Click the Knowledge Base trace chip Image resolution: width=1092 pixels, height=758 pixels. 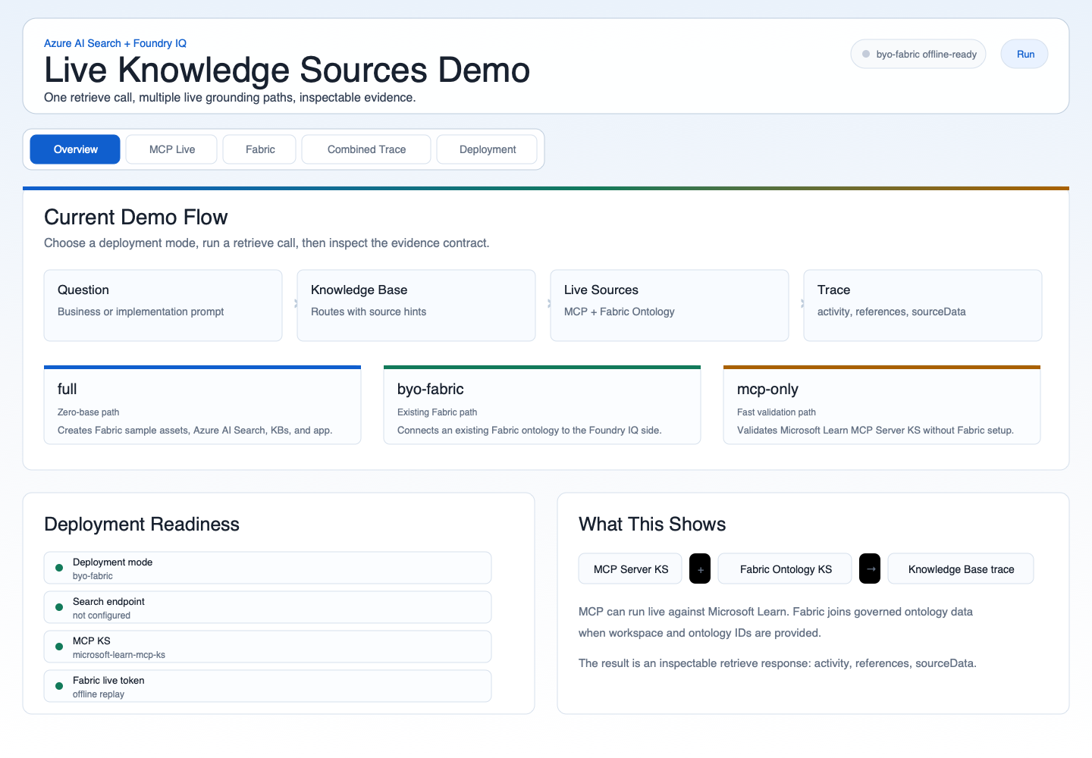click(x=961, y=569)
